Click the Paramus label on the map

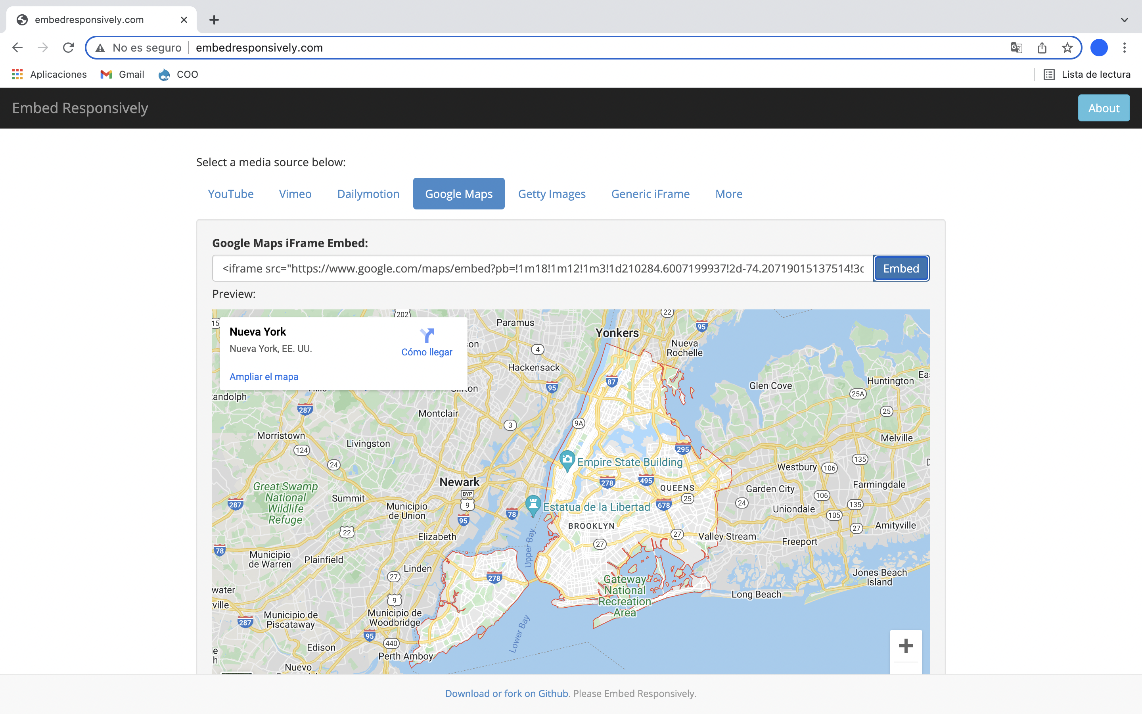pos(515,322)
